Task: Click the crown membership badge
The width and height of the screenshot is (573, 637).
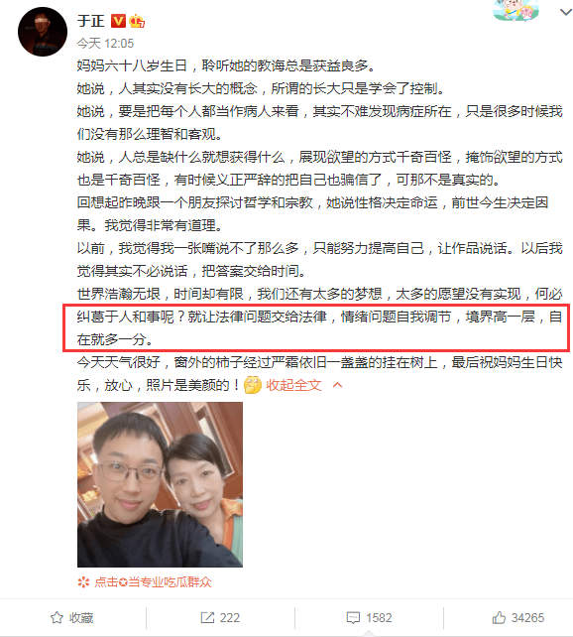Action: pos(137,21)
